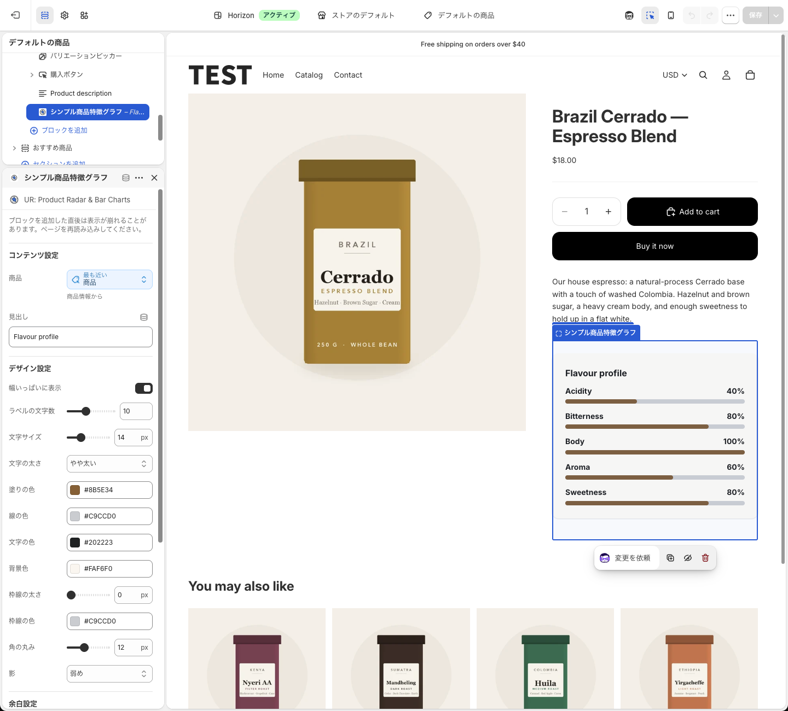Click the Add to cart button
Image resolution: width=788 pixels, height=711 pixels.
[692, 212]
